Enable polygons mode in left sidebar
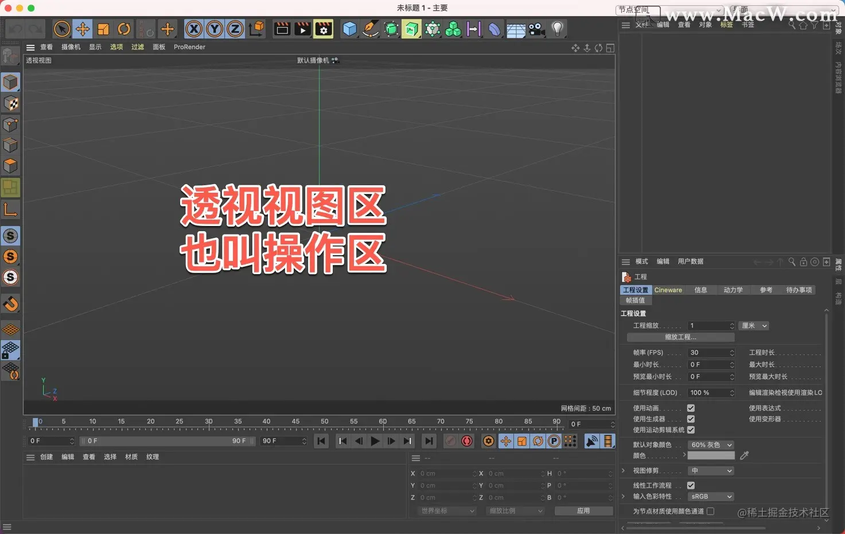 point(10,166)
